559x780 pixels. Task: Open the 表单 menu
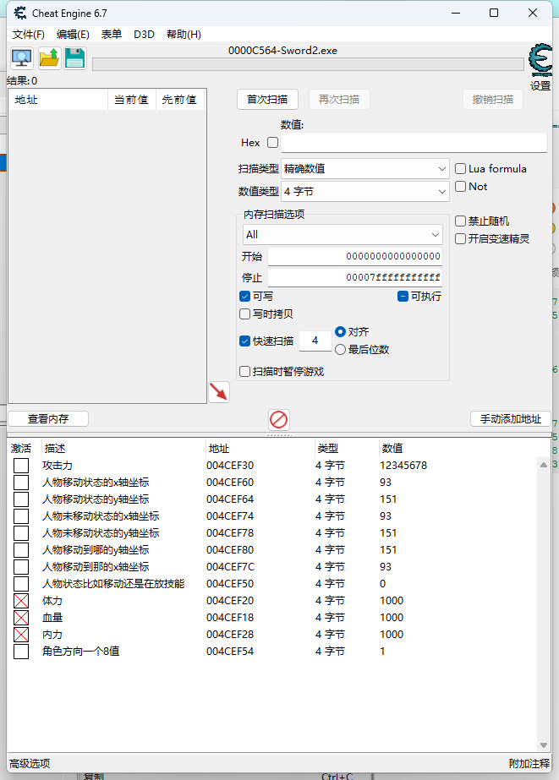(112, 35)
